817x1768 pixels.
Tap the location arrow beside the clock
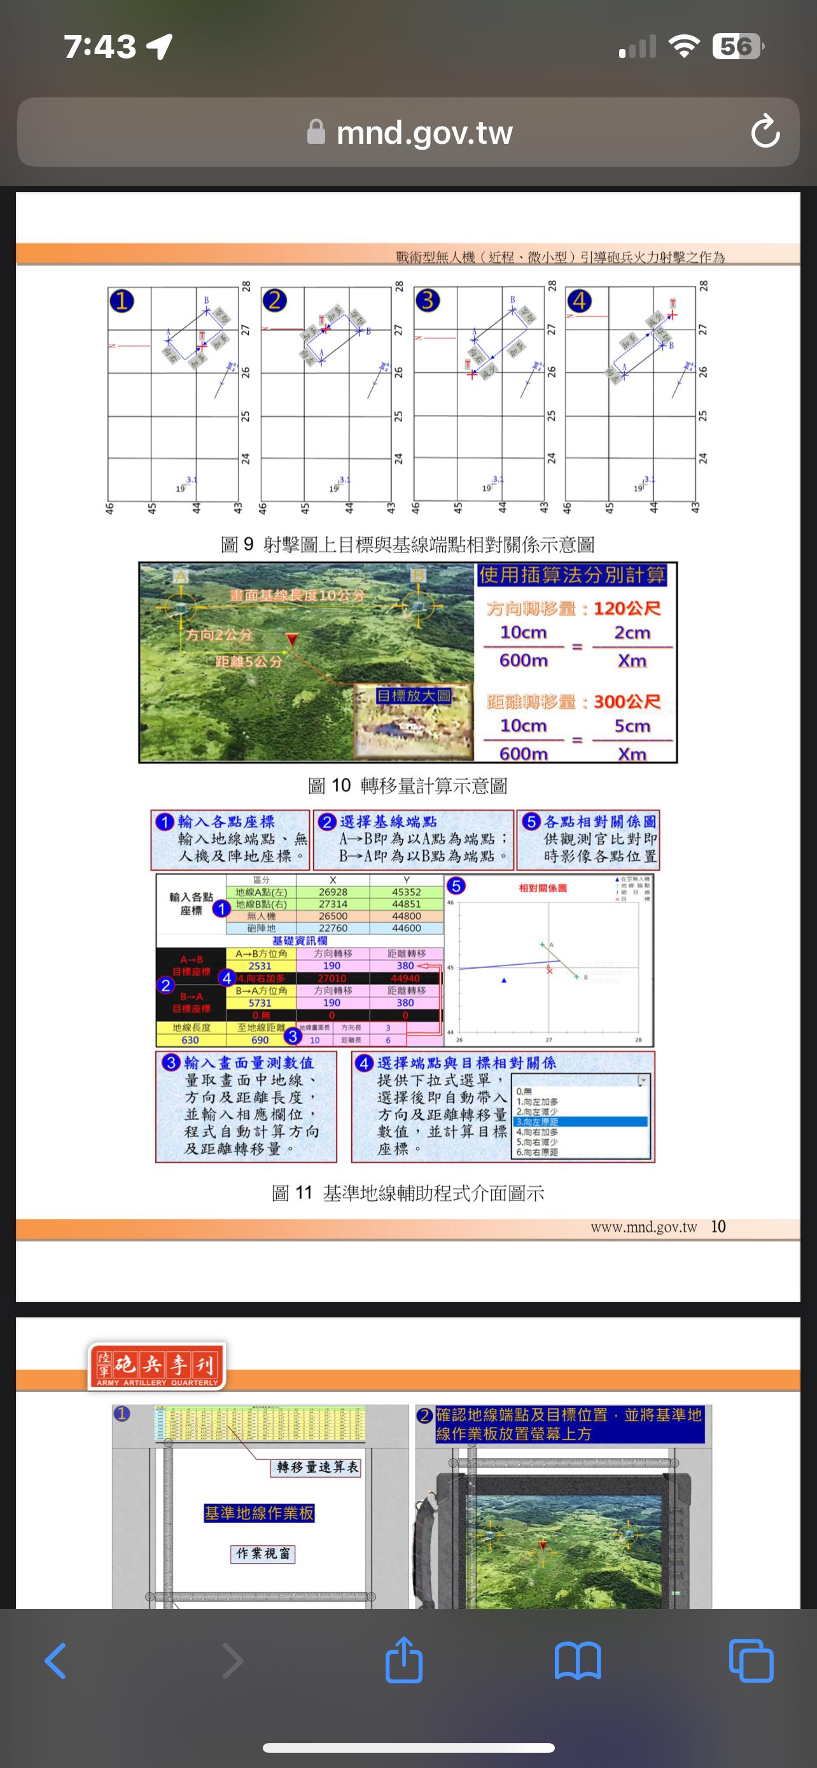(x=160, y=46)
